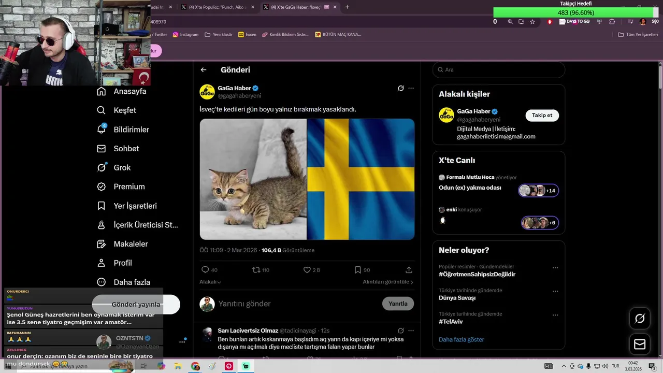Open #TelAviv trend

click(x=451, y=321)
